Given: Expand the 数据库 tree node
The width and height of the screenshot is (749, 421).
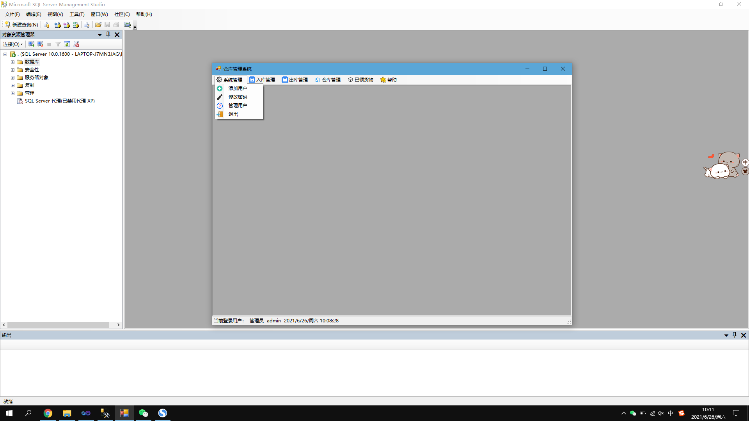Looking at the screenshot, I should [12, 62].
